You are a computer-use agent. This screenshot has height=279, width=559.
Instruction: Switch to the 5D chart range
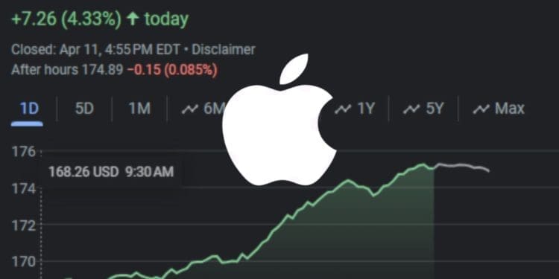pyautogui.click(x=84, y=109)
